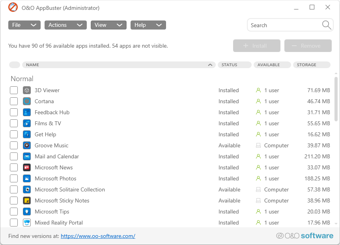Image resolution: width=340 pixels, height=245 pixels.
Task: Sort by the STORAGE column header
Action: [x=312, y=65]
